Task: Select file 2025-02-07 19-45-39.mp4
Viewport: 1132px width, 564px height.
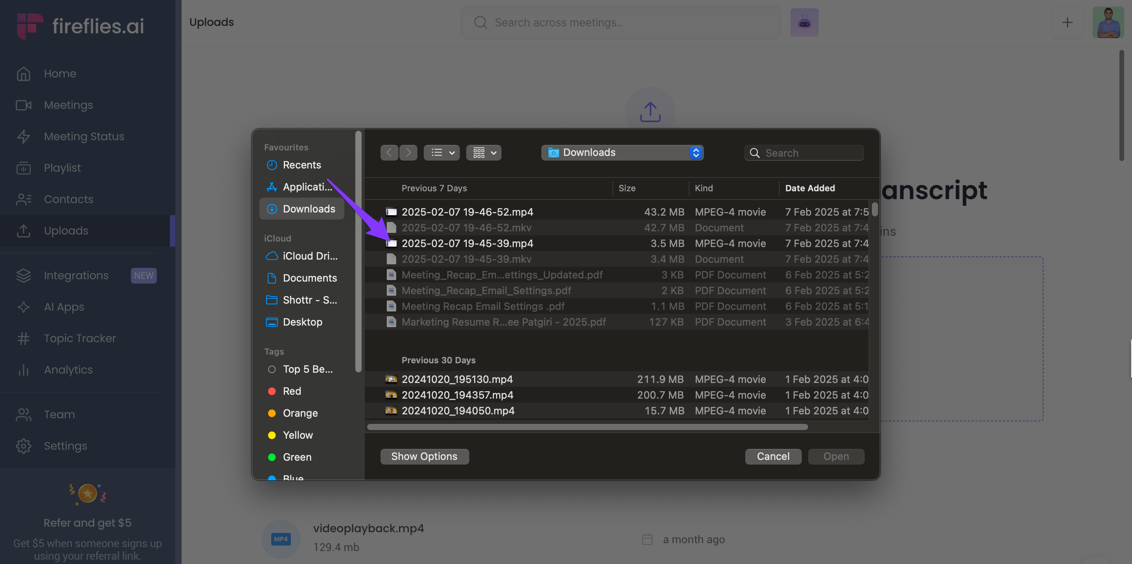Action: [x=467, y=244]
